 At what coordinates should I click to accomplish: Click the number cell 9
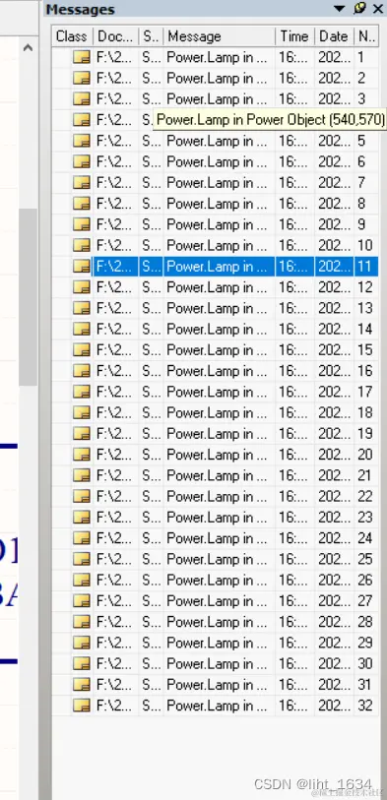(366, 225)
